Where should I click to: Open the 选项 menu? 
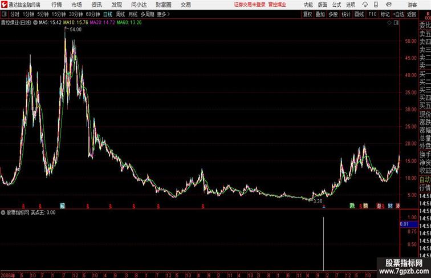point(351,5)
